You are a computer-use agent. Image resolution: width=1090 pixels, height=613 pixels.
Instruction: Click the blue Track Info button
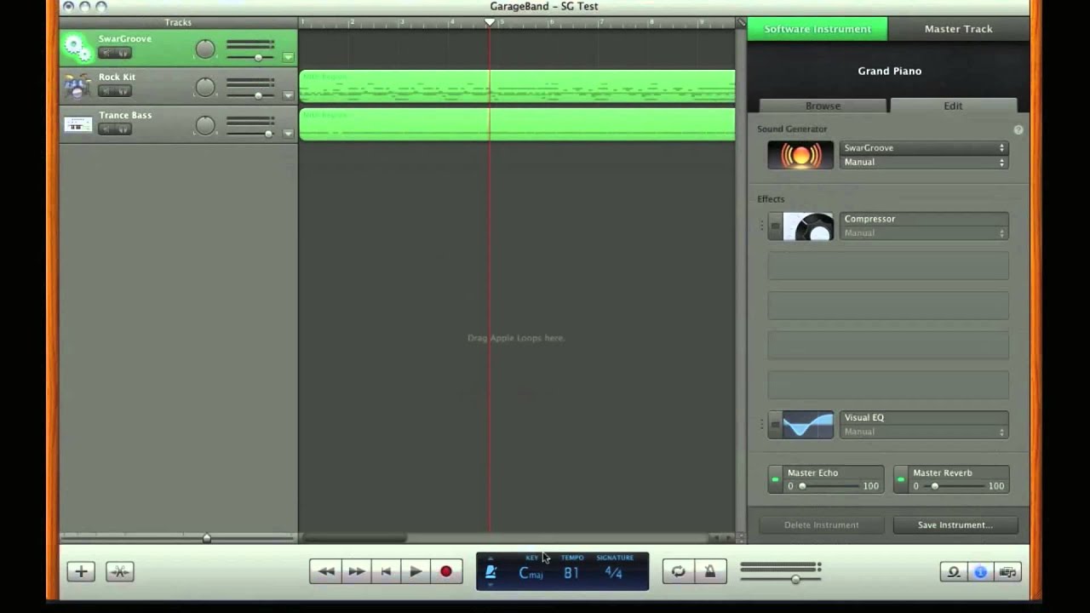981,572
